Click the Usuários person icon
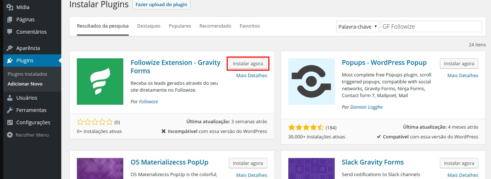The image size is (491, 179). 10,98
